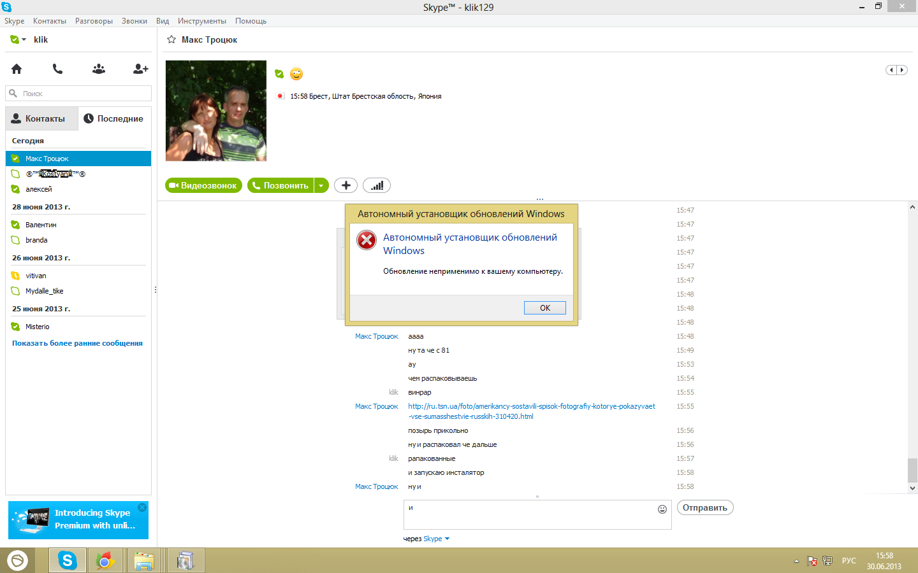The width and height of the screenshot is (918, 573).
Task: Open the Разговоры menu
Action: pos(94,21)
